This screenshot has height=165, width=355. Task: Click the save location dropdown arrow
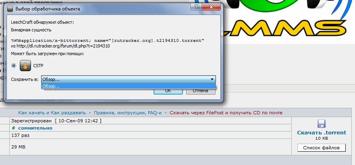pyautogui.click(x=212, y=80)
